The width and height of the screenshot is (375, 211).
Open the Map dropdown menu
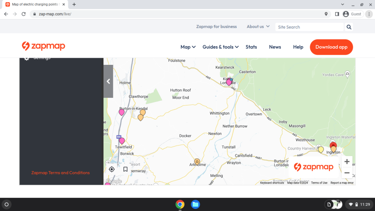pos(188,47)
